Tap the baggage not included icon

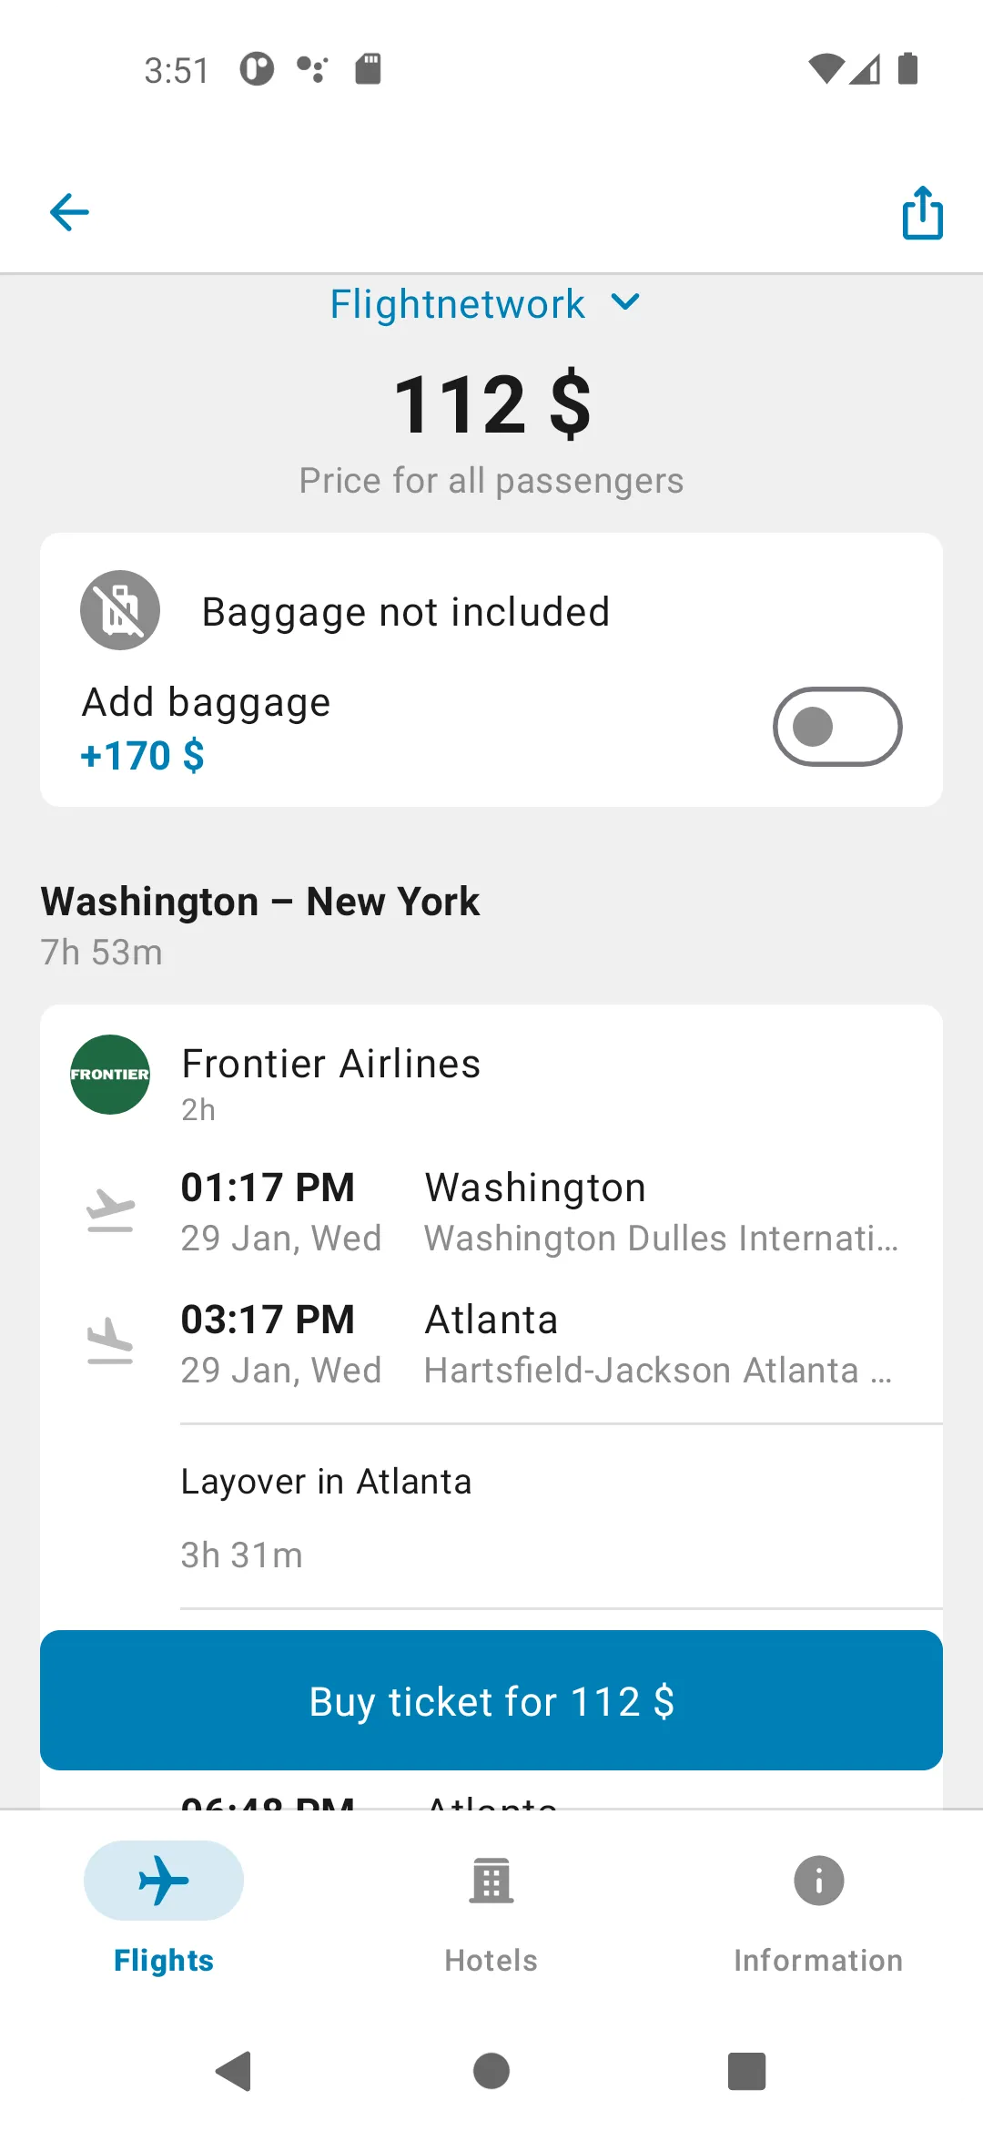(x=120, y=610)
